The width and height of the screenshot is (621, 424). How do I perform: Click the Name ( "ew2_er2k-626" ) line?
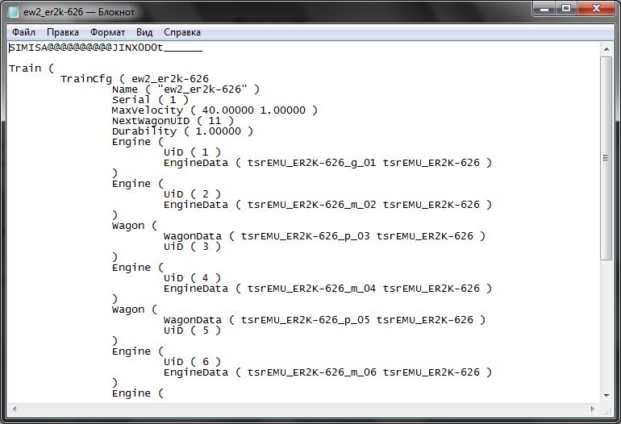tap(185, 89)
